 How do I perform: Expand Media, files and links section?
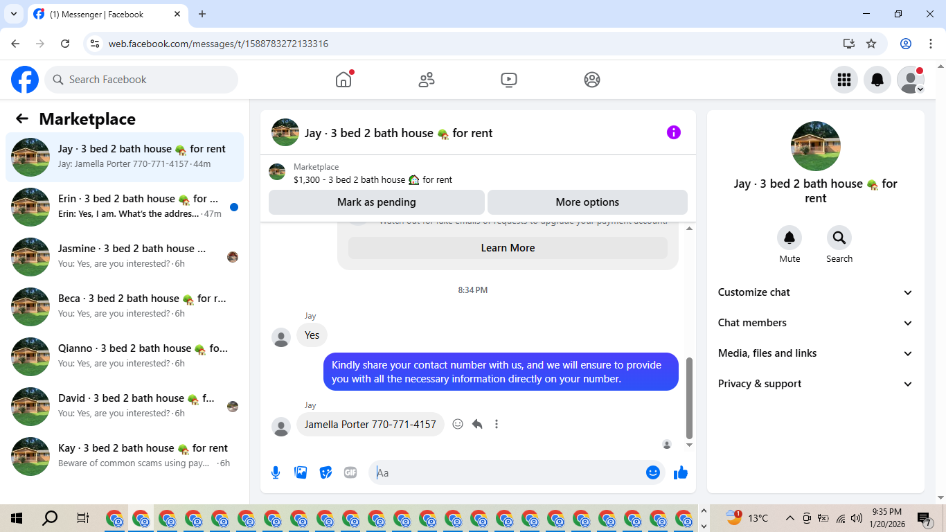[816, 353]
